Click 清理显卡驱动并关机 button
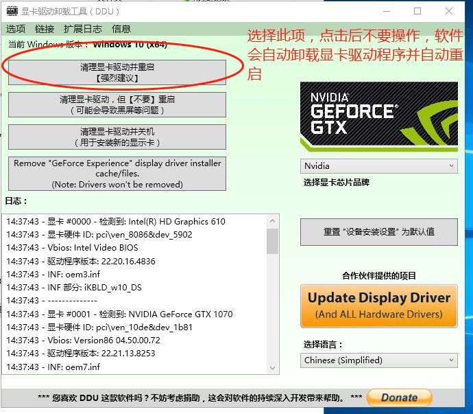The image size is (473, 414). tap(117, 137)
